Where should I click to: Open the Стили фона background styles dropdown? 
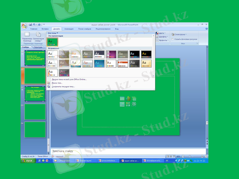tap(179, 34)
